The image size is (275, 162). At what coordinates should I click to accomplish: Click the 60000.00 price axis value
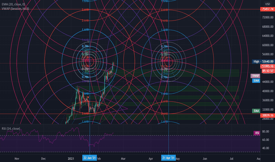pos(268,45)
